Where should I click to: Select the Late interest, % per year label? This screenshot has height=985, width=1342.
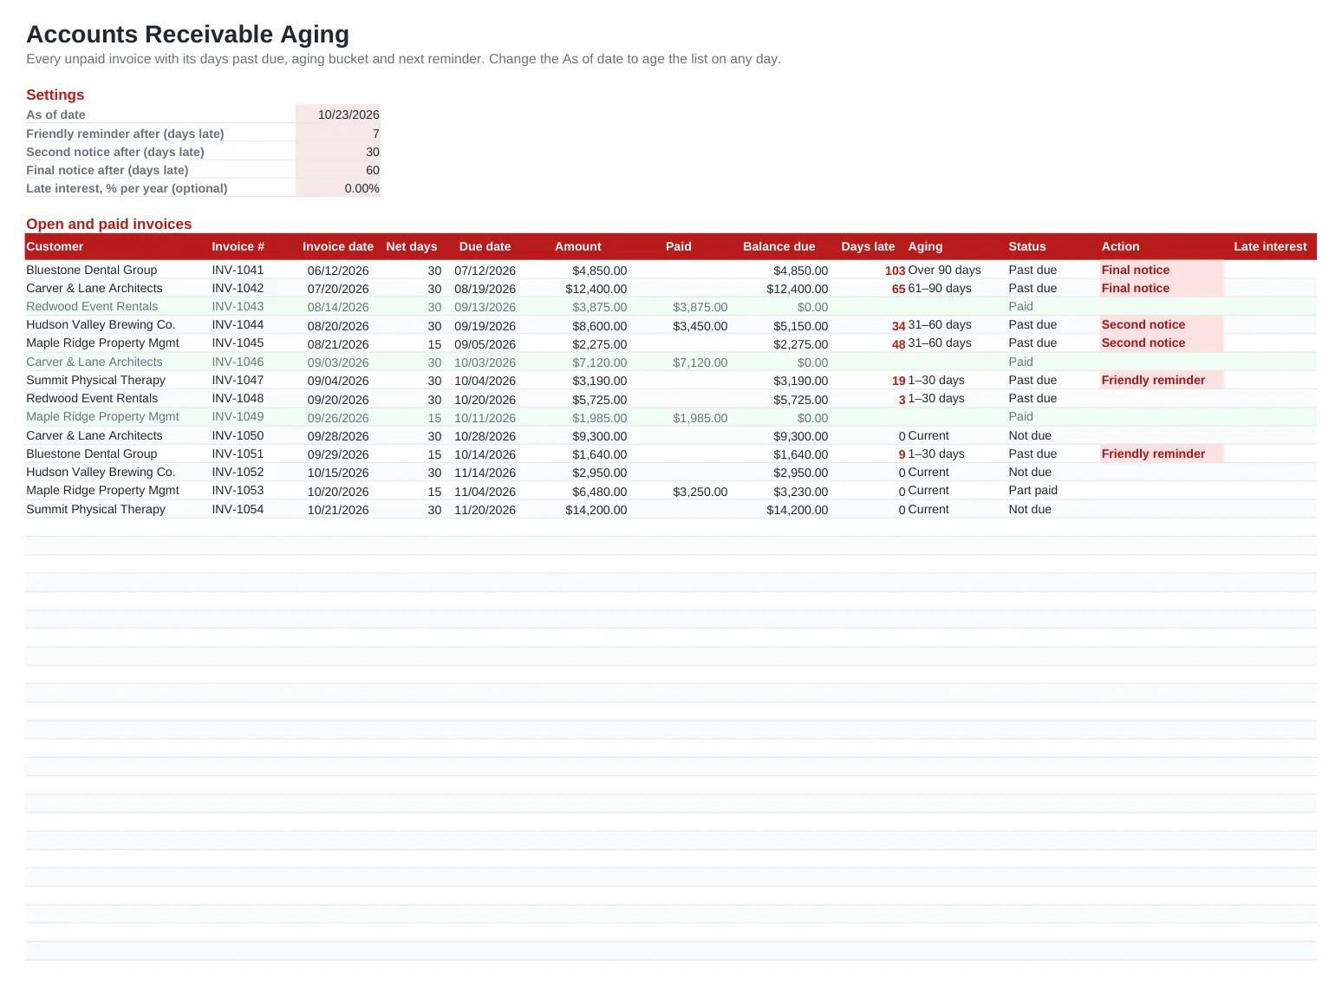tap(127, 188)
